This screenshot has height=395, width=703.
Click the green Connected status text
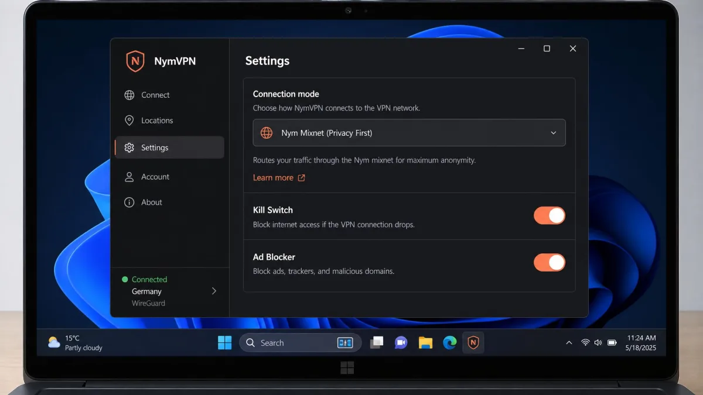pos(149,280)
